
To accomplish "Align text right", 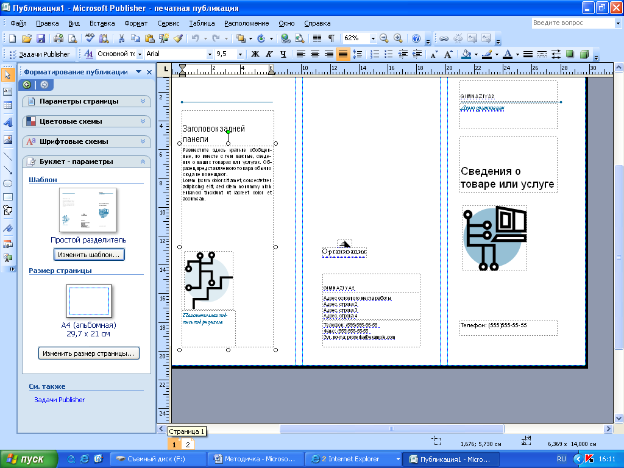I will [x=328, y=54].
